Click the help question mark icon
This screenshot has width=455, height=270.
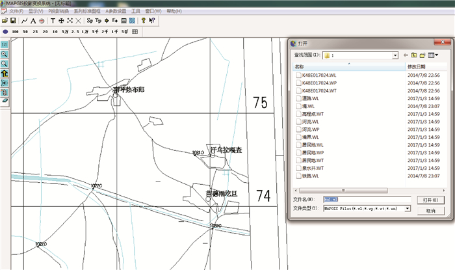point(142,21)
